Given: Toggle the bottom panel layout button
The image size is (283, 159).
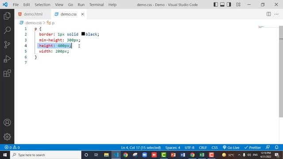Looking at the screenshot, I should pos(222,4).
